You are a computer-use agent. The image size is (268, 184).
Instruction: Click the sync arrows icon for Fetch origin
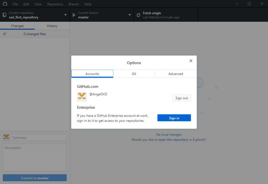click(138, 15)
